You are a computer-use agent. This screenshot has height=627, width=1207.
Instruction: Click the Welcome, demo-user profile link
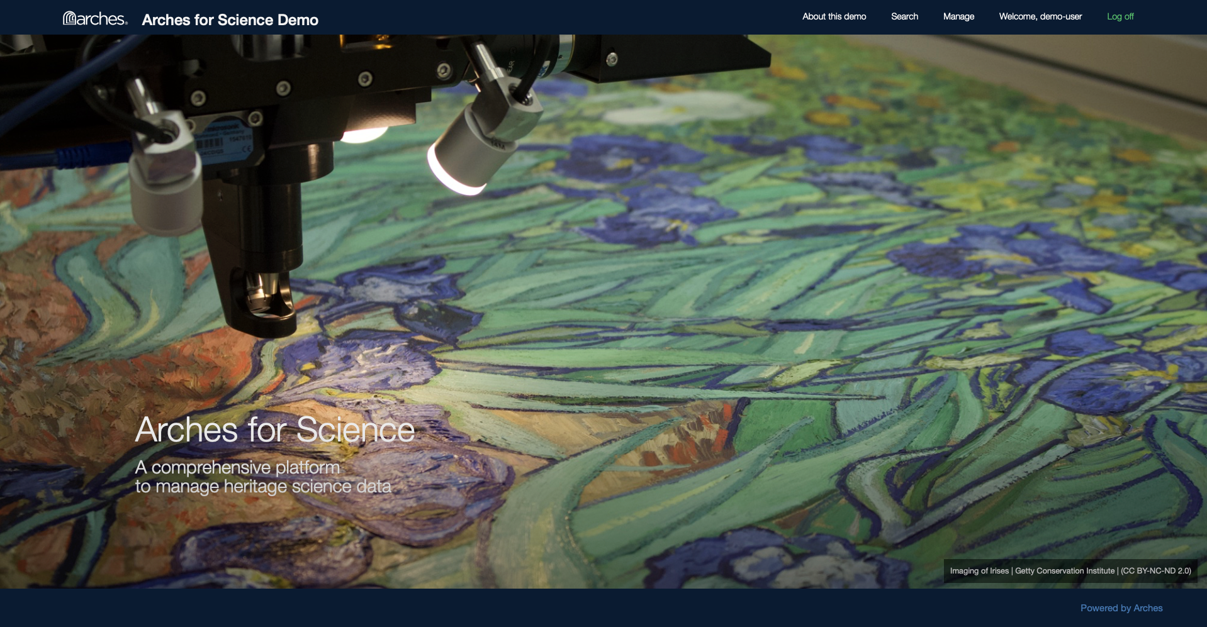[x=1040, y=16]
